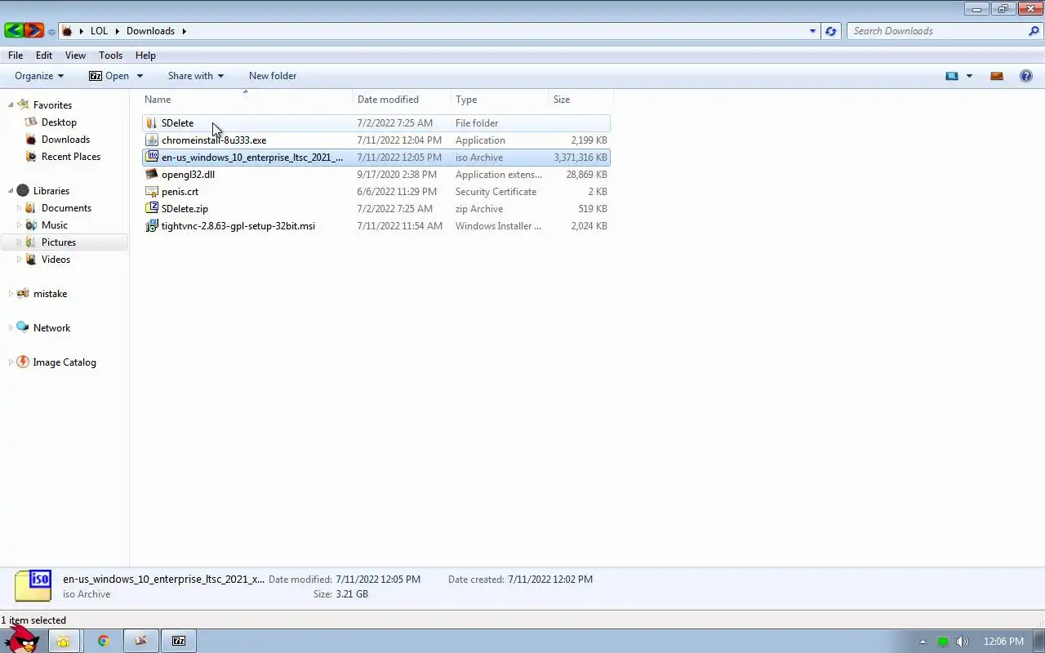Open Image Catalog in navigation pane
The width and height of the screenshot is (1045, 653).
pos(64,362)
